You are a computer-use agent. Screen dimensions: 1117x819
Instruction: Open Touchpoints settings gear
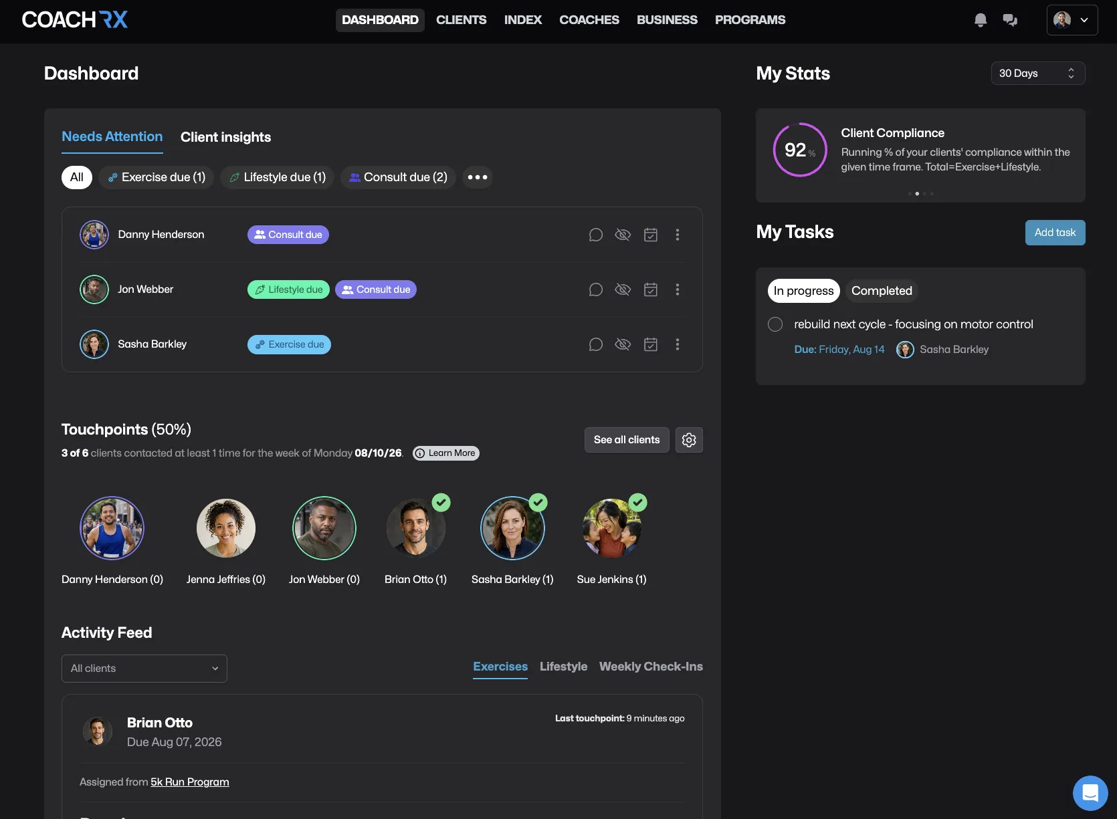tap(689, 440)
